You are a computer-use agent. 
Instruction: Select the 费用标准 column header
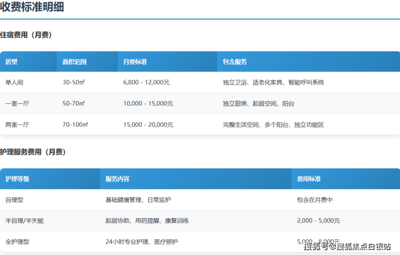point(309,179)
